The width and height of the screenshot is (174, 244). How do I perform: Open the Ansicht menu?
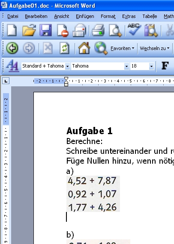click(x=62, y=16)
